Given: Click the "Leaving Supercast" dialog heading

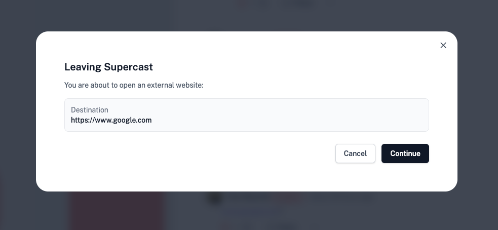Looking at the screenshot, I should [108, 67].
